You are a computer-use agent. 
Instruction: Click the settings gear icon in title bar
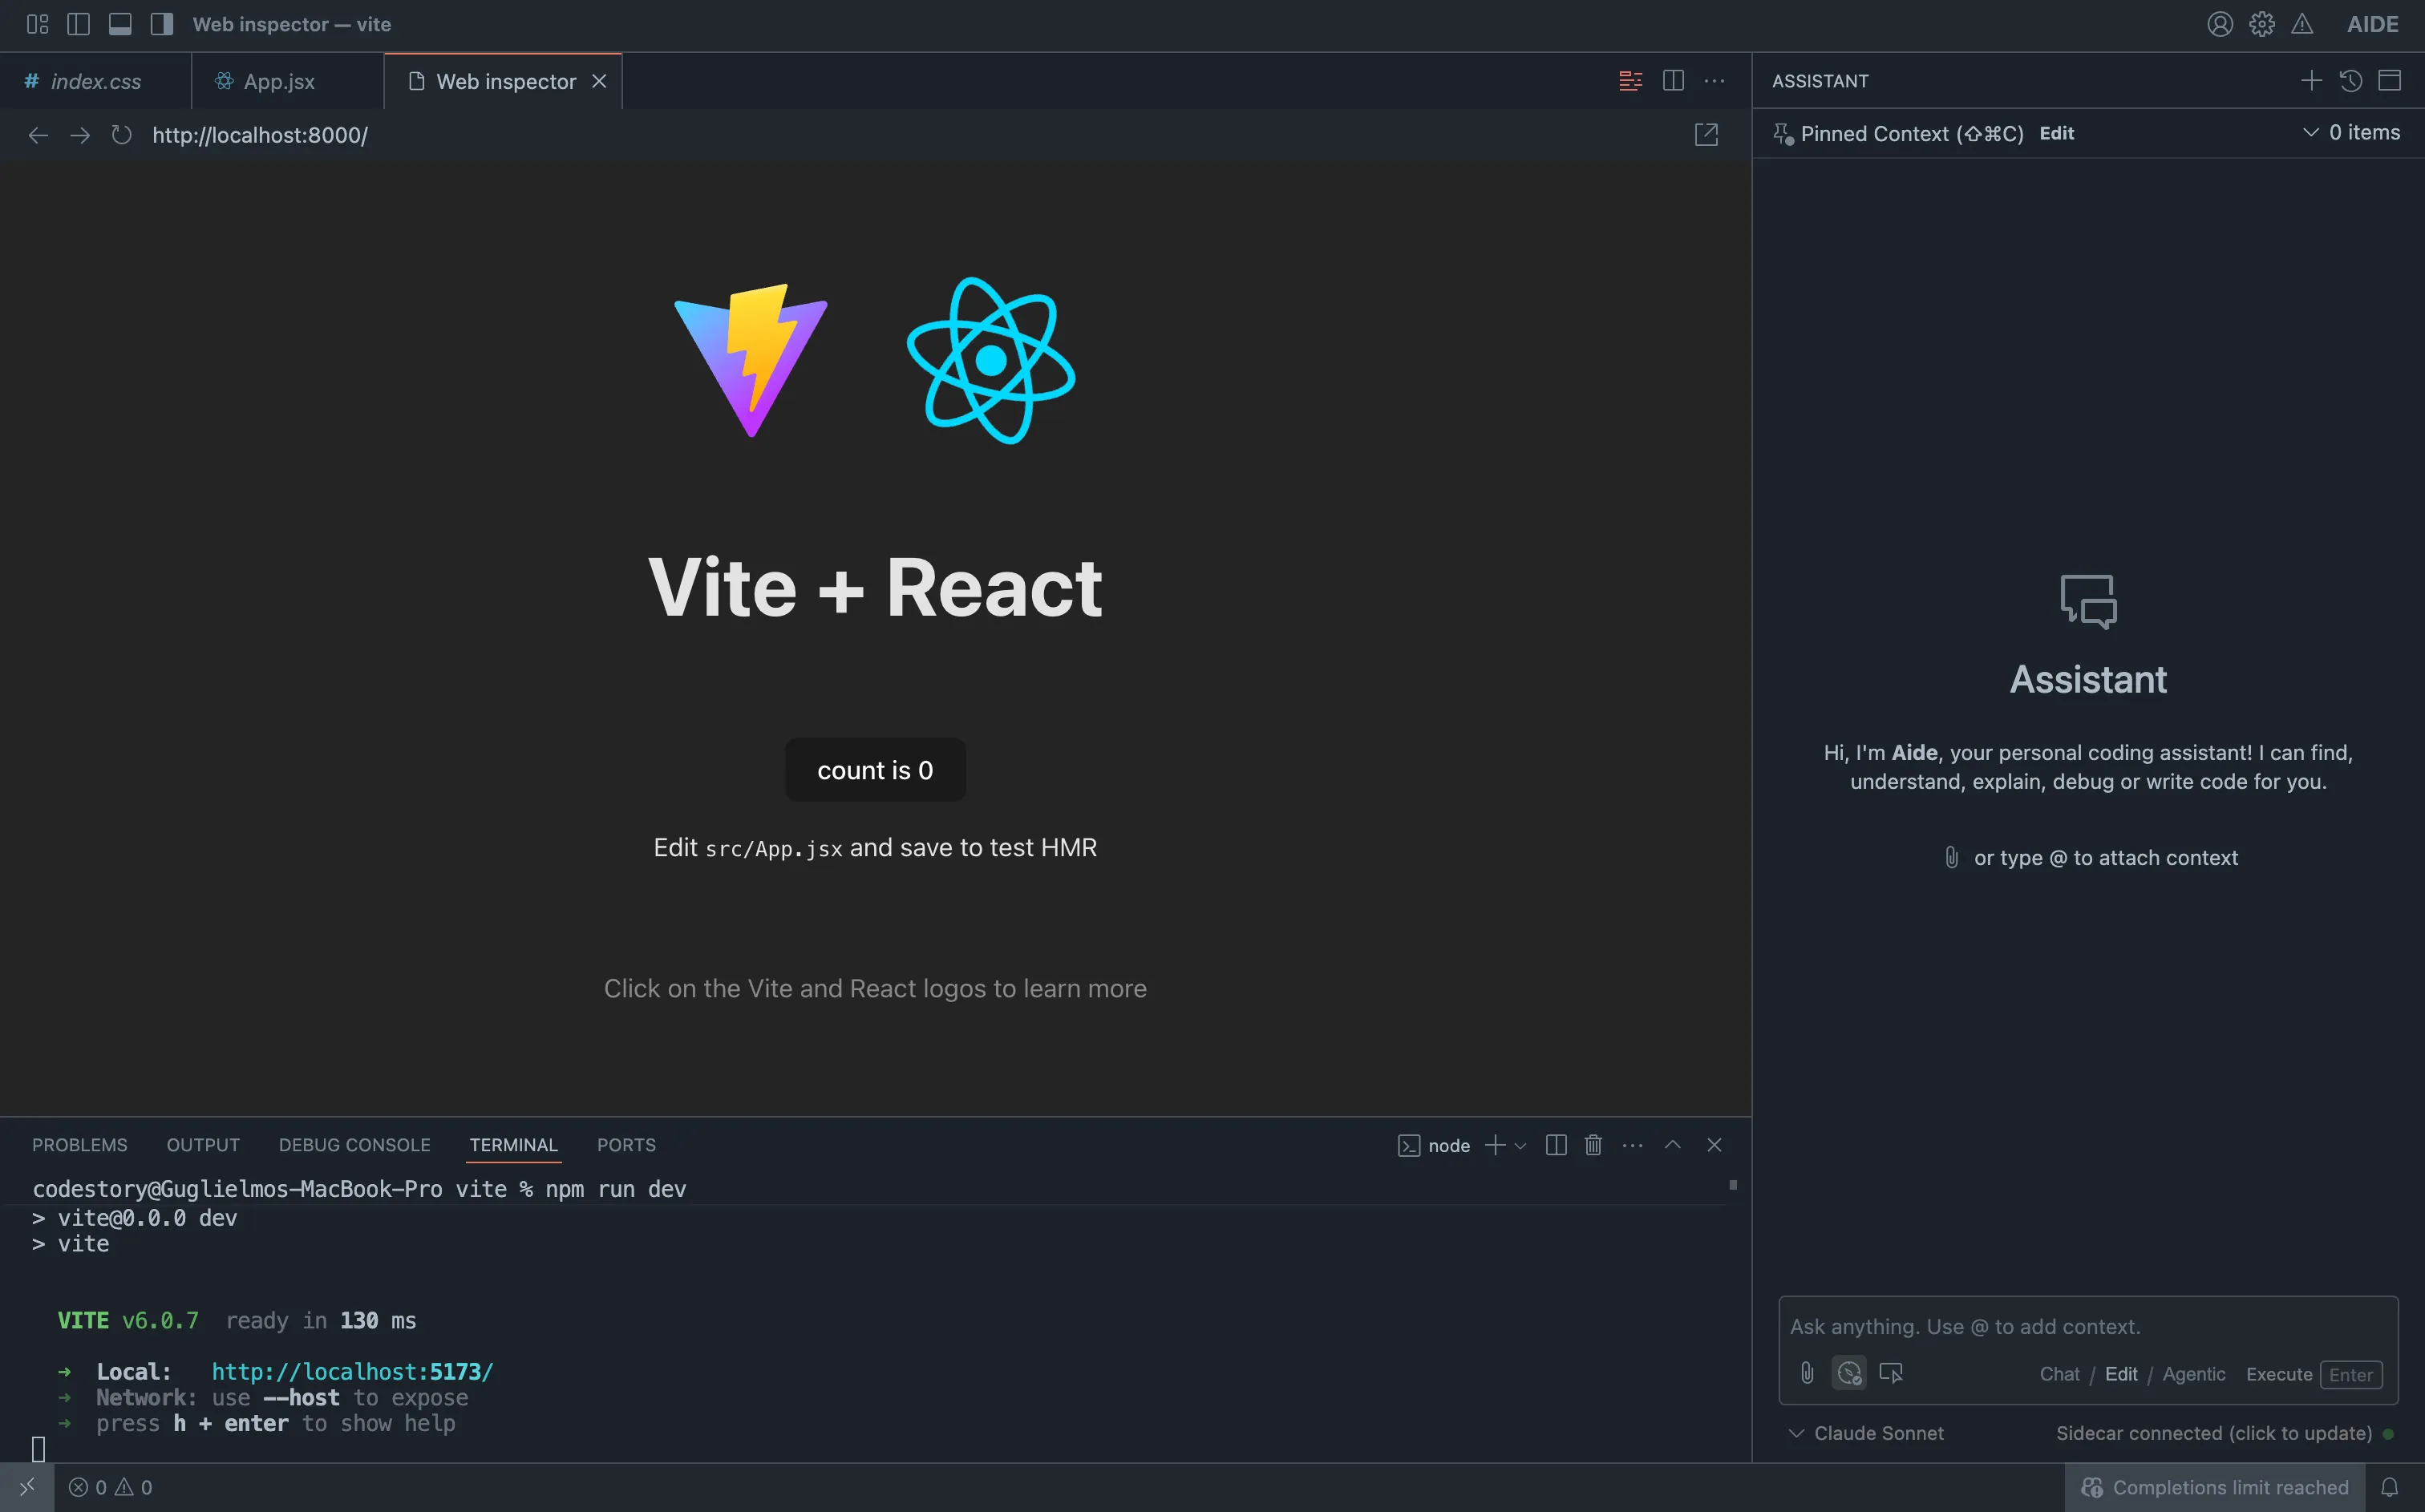[2261, 24]
